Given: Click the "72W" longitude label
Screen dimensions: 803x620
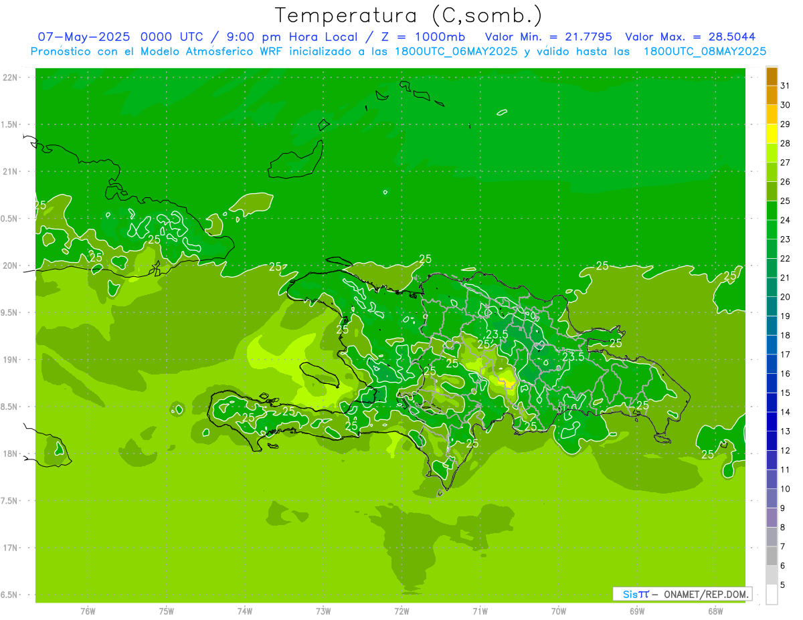Looking at the screenshot, I should [x=401, y=611].
